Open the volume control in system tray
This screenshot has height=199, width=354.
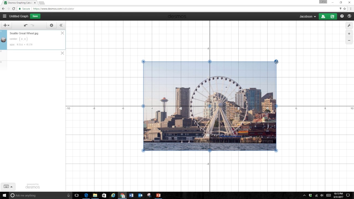pos(322,195)
